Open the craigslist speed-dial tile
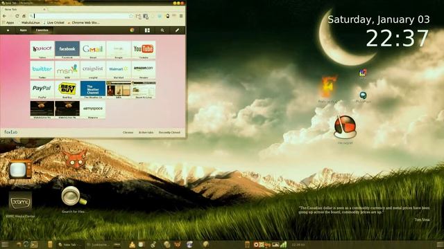The width and height of the screenshot is (444, 249). click(92, 70)
